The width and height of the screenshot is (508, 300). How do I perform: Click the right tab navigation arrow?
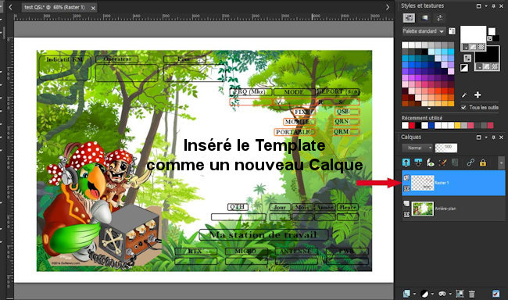tap(388, 7)
